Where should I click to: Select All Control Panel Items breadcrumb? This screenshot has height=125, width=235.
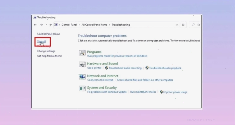tap(94, 25)
